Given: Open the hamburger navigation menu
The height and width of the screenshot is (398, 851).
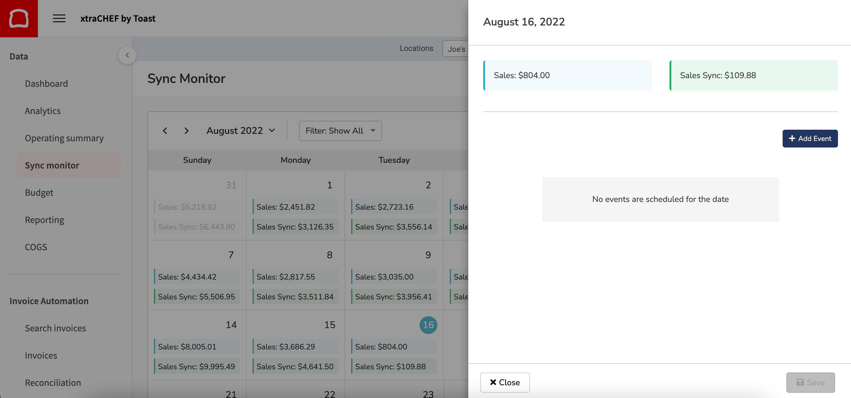Looking at the screenshot, I should [59, 18].
